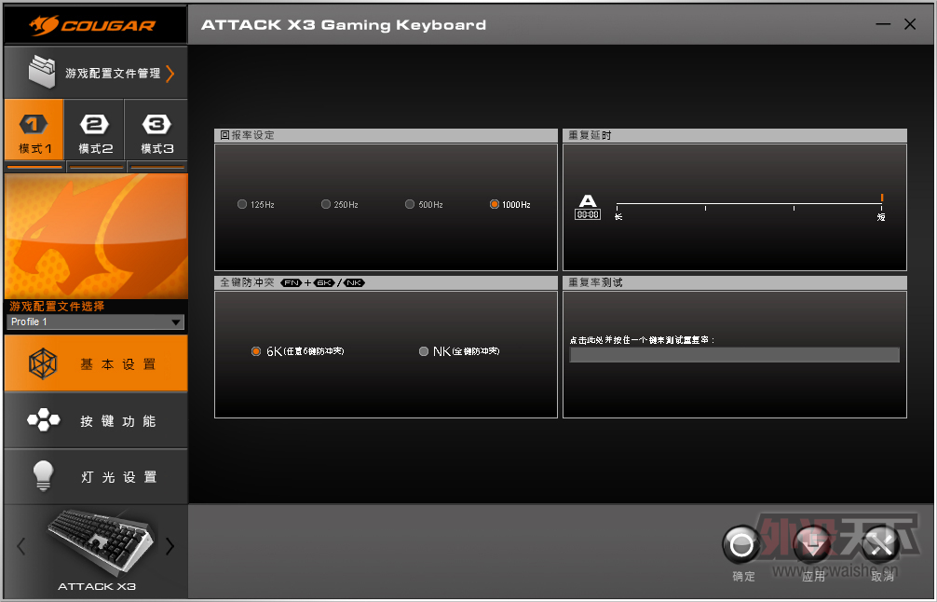Screen dimensions: 937x602
Task: Expand game profile management chevron arrow
Action: point(170,73)
